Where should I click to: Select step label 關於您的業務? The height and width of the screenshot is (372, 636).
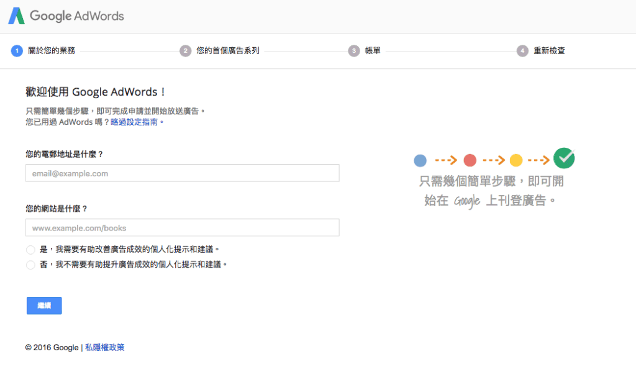52,51
